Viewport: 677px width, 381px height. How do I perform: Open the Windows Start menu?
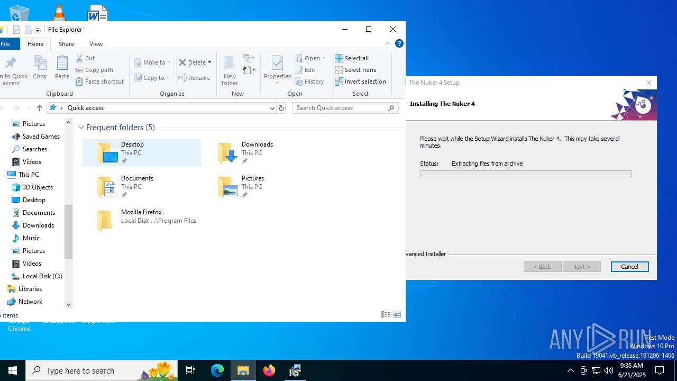[x=13, y=370]
